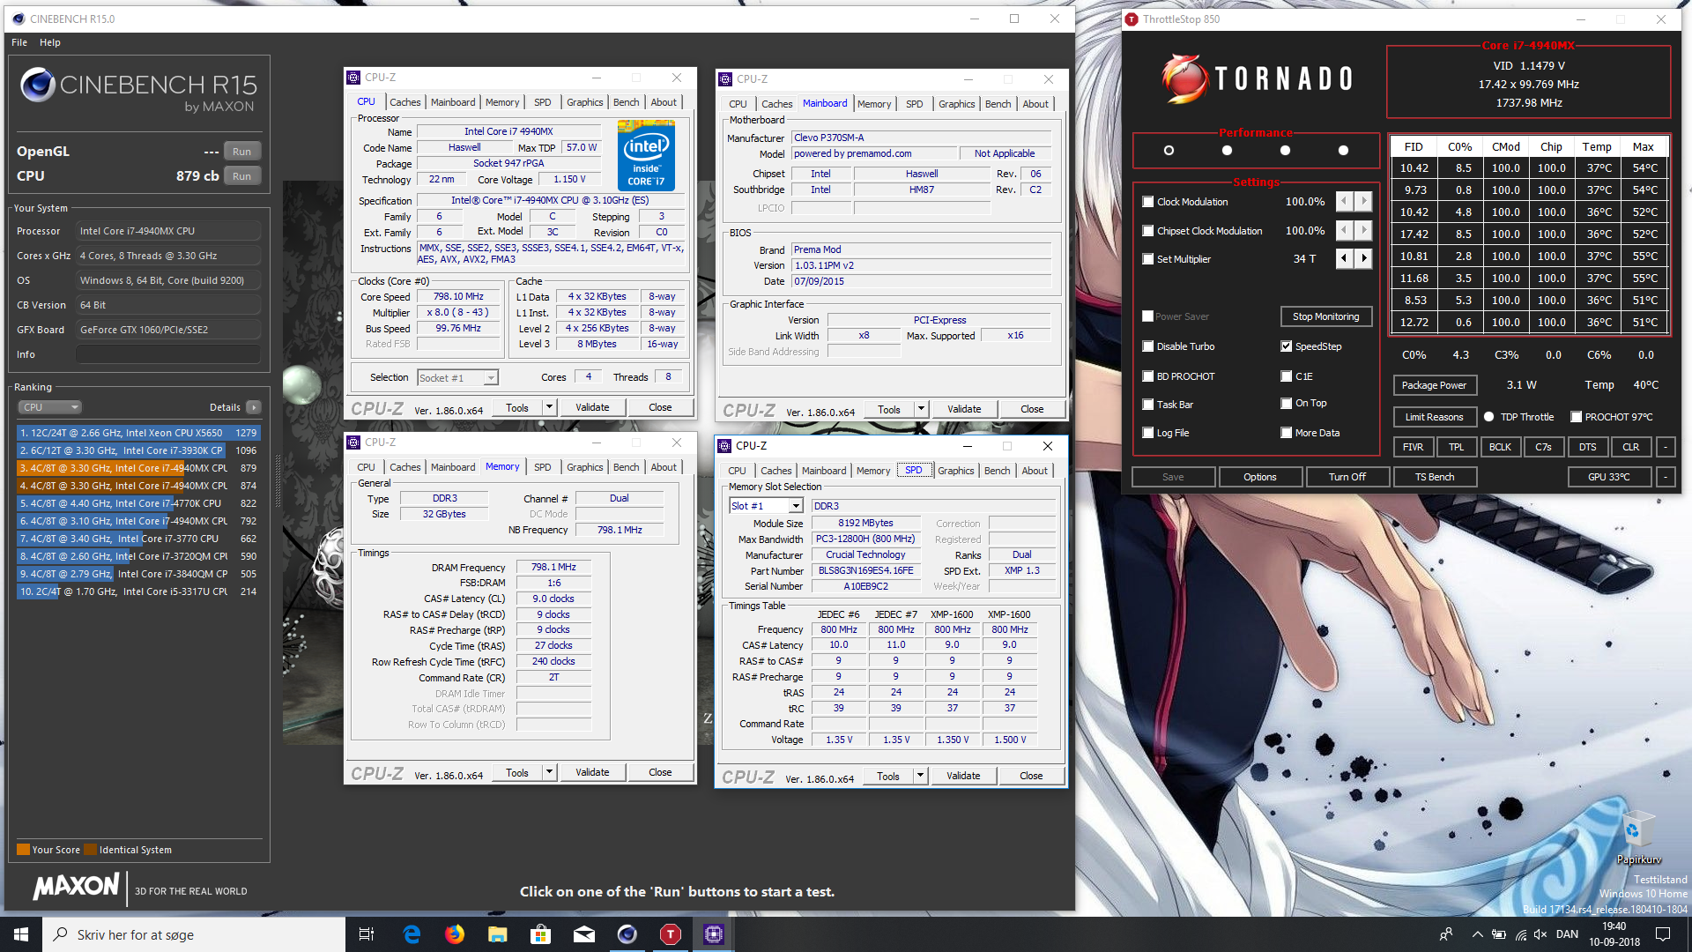
Task: Open Microsoft Store from the taskbar
Action: pyautogui.click(x=541, y=934)
